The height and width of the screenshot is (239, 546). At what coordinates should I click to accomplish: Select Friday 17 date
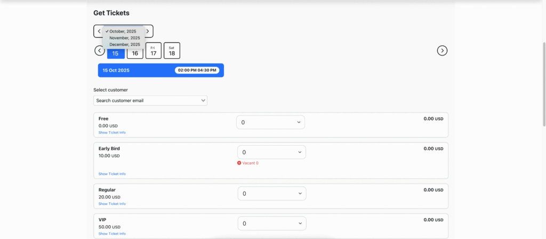[x=154, y=51]
